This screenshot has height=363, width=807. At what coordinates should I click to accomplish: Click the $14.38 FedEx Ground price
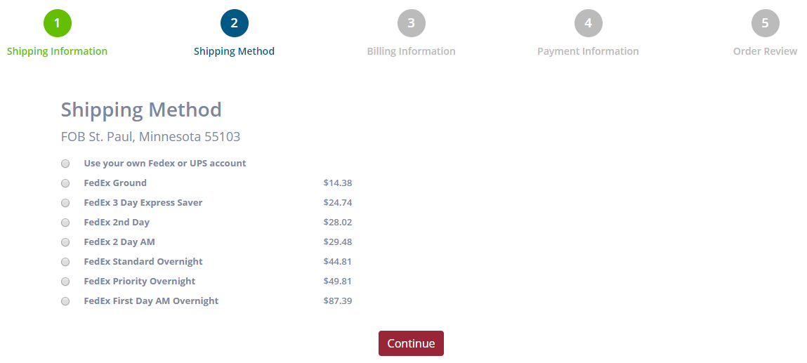point(338,183)
